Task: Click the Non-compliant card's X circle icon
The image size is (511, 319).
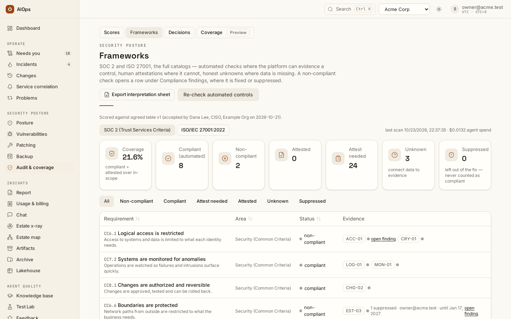Action: [x=225, y=158]
